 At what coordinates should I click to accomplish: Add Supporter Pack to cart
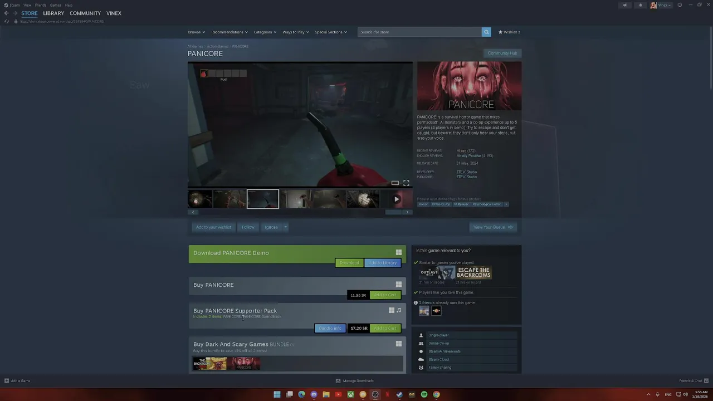point(385,329)
